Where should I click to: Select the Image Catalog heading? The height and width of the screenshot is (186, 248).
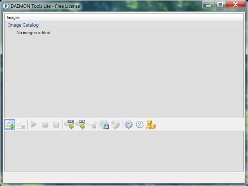(x=23, y=25)
